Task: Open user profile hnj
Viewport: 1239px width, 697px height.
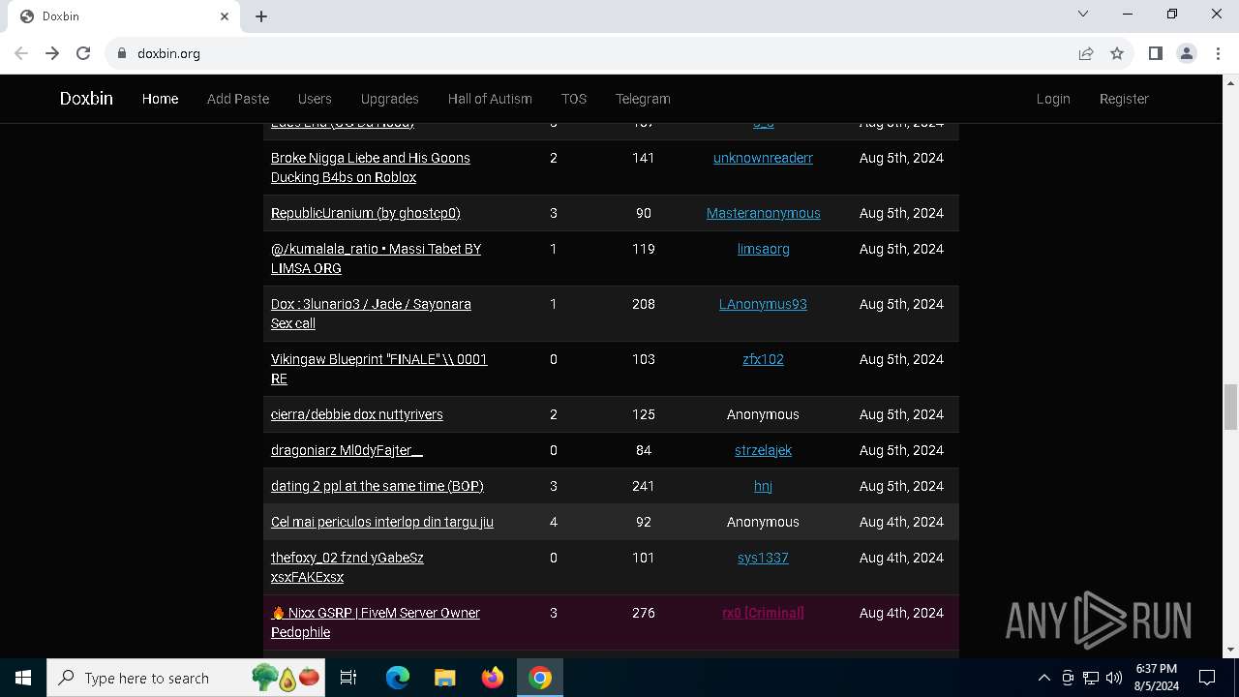Action: (x=763, y=486)
